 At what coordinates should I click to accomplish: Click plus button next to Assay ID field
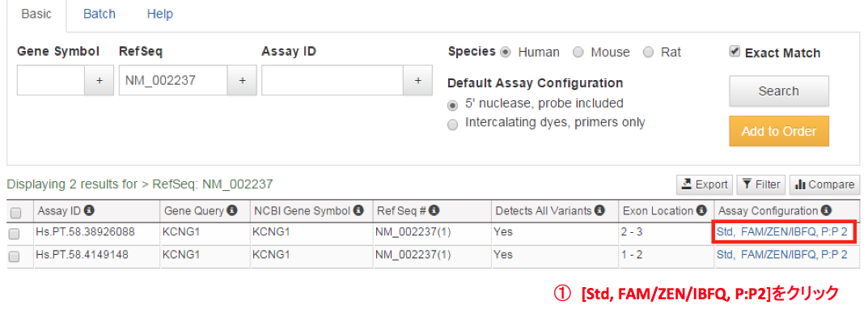(417, 80)
